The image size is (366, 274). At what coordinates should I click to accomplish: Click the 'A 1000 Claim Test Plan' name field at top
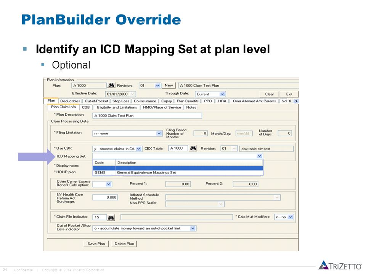pyautogui.click(x=238, y=86)
